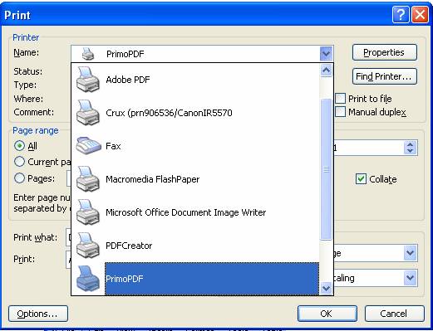The width and height of the screenshot is (433, 331).
Task: Click the Macromedia FlashPaper printer icon
Action: (x=88, y=179)
